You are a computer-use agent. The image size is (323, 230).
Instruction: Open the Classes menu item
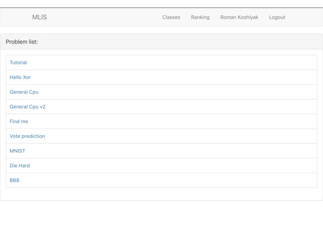pyautogui.click(x=171, y=17)
